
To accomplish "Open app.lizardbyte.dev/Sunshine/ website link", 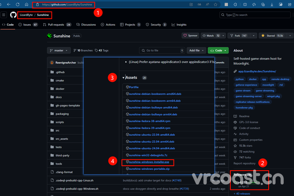I will click(x=257, y=72).
